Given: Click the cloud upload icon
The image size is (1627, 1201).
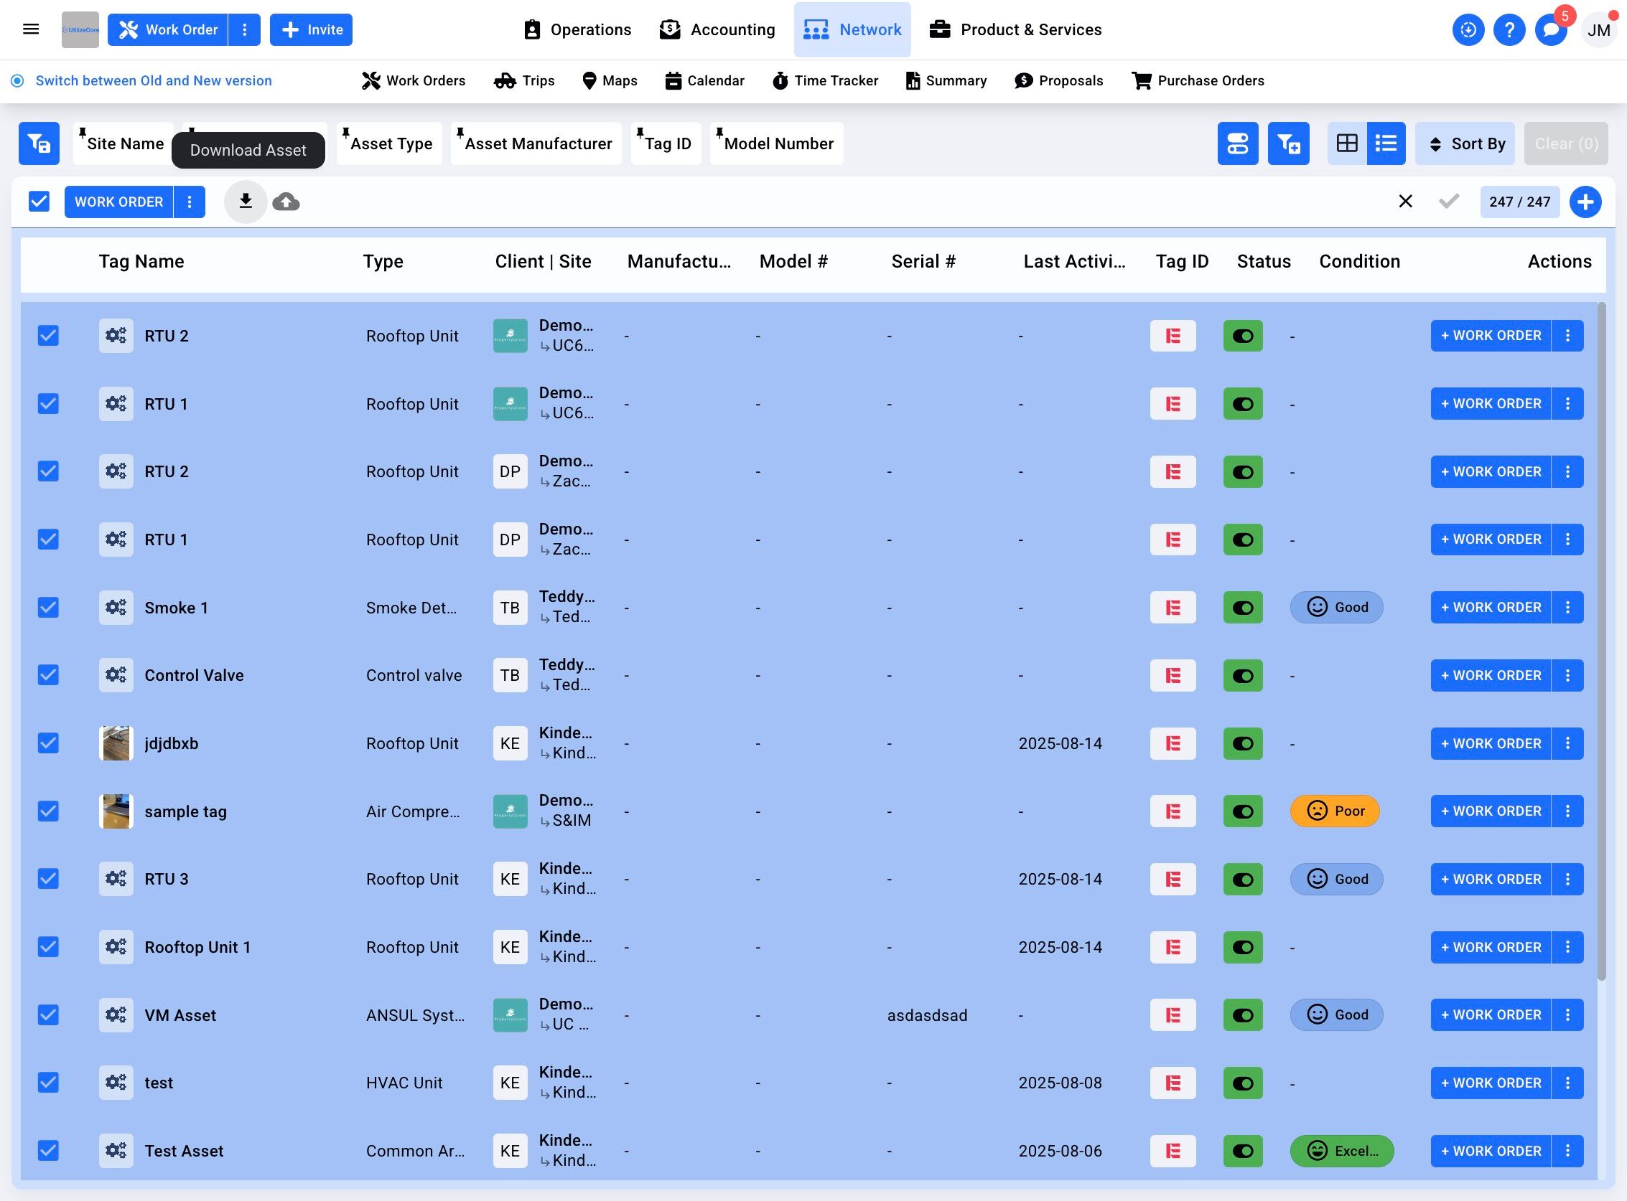Looking at the screenshot, I should point(286,202).
